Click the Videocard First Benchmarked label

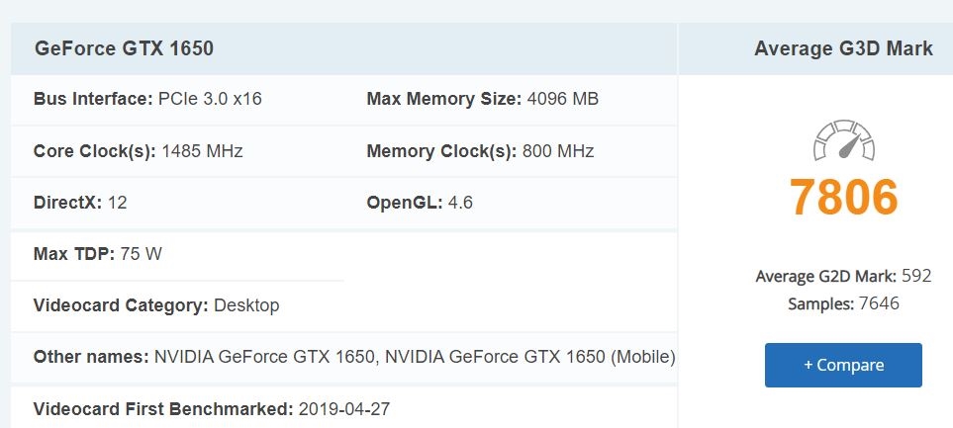(x=163, y=409)
